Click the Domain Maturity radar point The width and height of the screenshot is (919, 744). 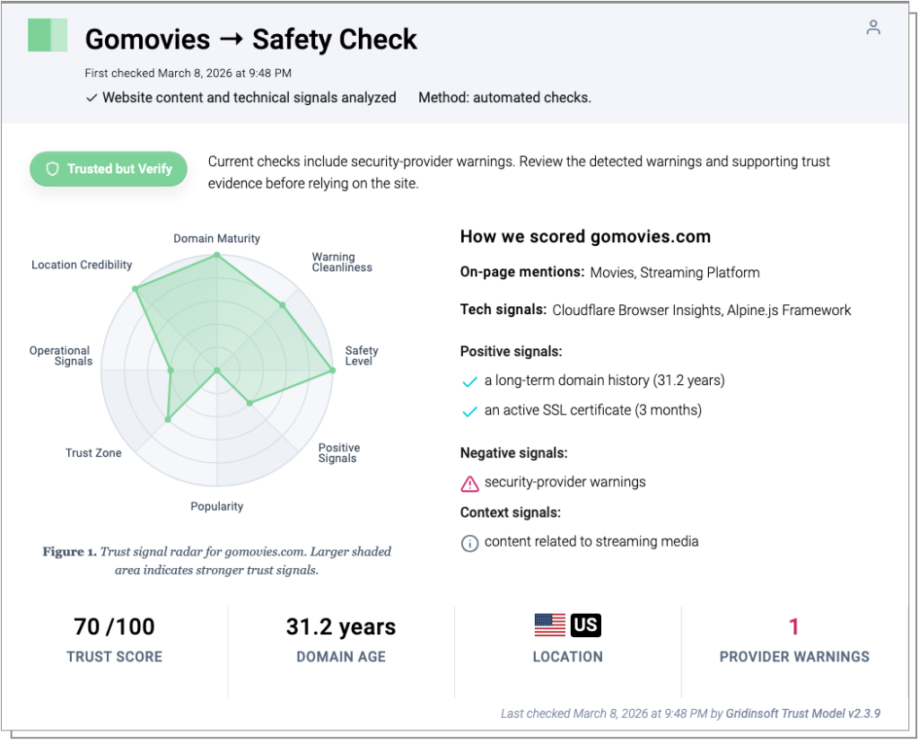pyautogui.click(x=217, y=255)
